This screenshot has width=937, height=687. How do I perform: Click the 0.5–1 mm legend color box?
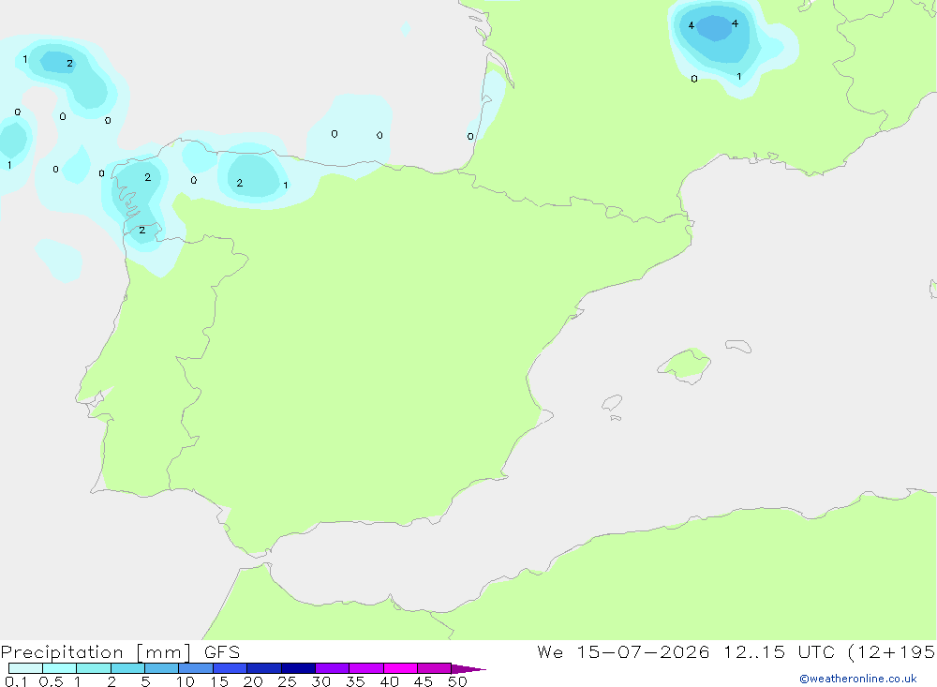click(60, 668)
